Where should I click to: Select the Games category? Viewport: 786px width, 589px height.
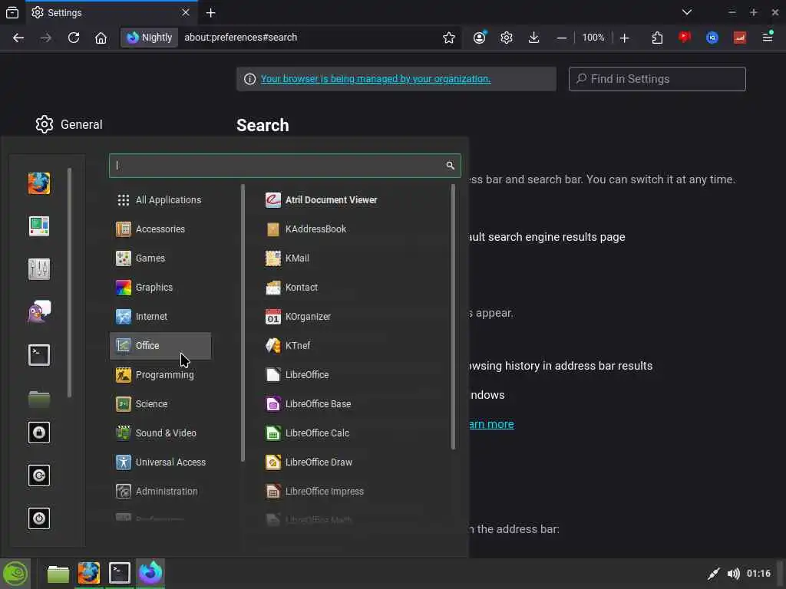160,258
